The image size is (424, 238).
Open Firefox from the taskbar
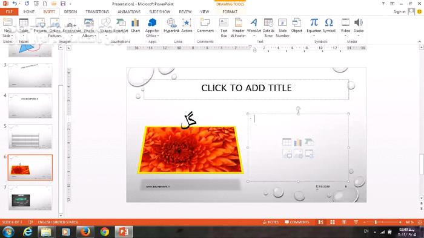click(x=85, y=232)
